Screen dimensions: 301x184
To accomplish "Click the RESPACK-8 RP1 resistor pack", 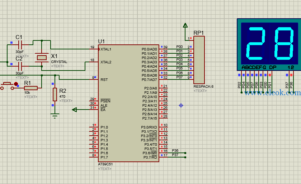I will coord(199,60).
